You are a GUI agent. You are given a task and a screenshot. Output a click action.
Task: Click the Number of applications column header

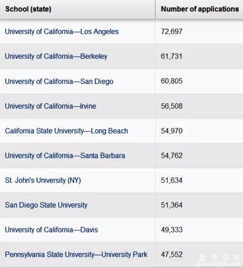[199, 9]
